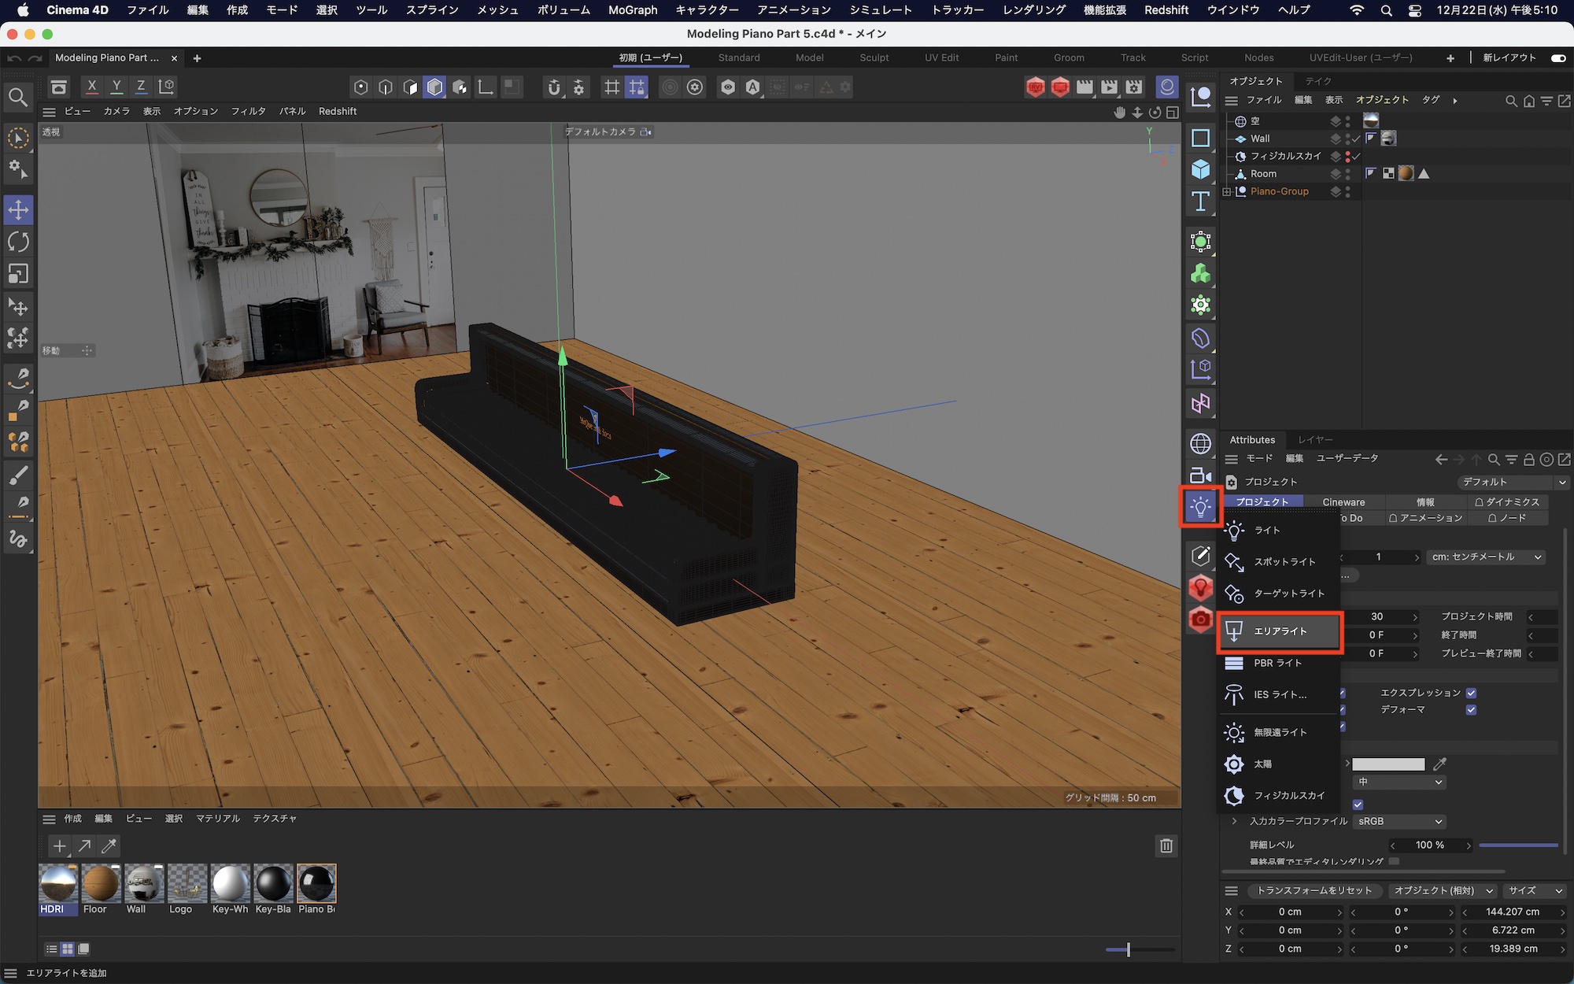Click the X axis lock icon
This screenshot has width=1574, height=984.
(91, 87)
